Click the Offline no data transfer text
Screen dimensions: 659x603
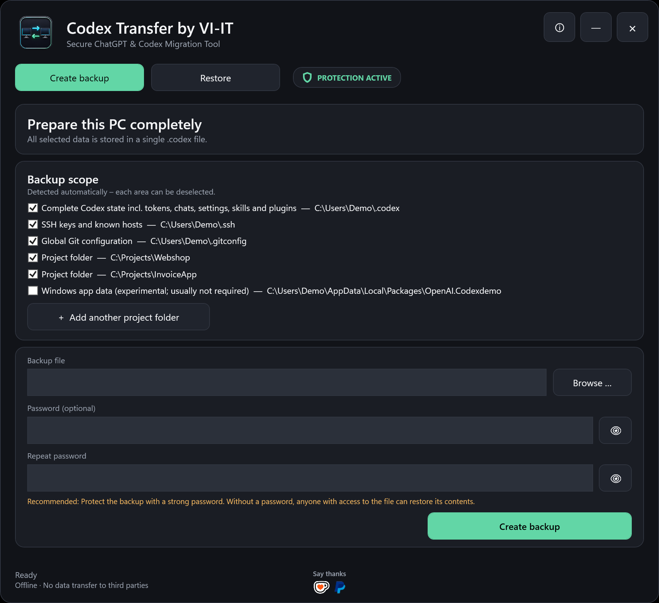point(82,585)
